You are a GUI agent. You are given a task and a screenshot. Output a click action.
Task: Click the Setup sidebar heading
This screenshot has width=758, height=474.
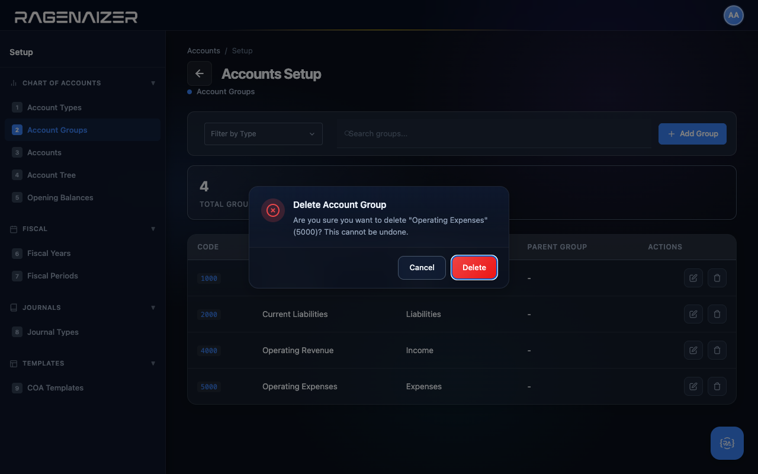21,52
